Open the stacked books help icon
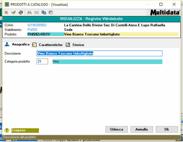Image resolution: width=183 pixels, height=142 pixels. (x=21, y=13)
